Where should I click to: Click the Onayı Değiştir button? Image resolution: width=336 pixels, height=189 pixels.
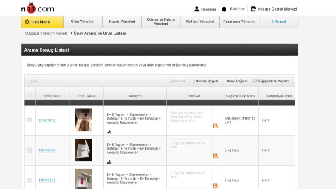(237, 81)
